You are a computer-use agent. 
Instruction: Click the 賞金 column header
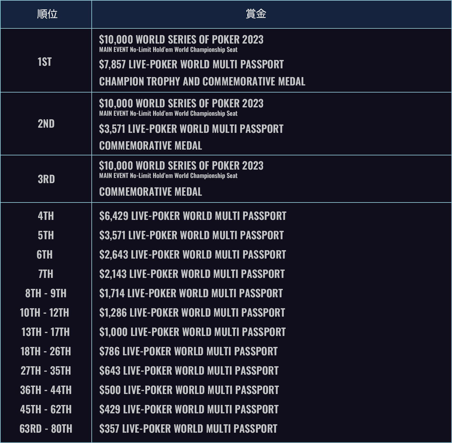click(256, 14)
